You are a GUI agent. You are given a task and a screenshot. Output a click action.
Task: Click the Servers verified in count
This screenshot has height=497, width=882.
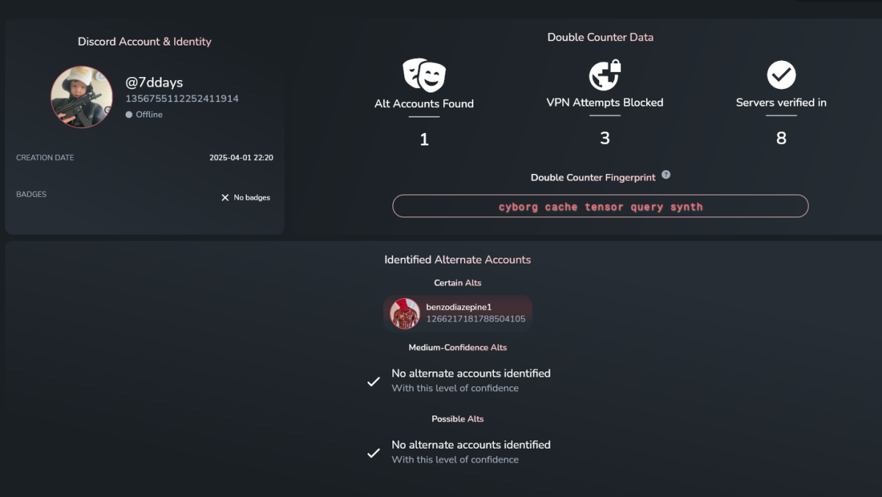click(781, 138)
